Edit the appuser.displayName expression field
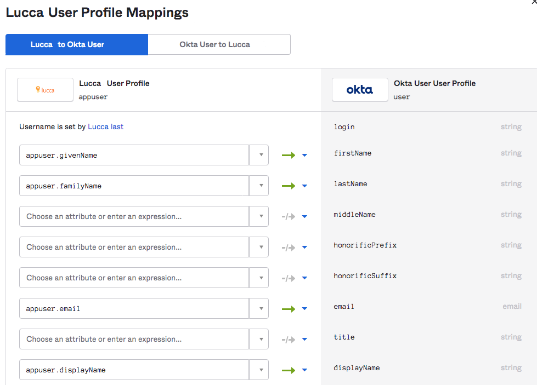537x385 pixels. pos(134,370)
